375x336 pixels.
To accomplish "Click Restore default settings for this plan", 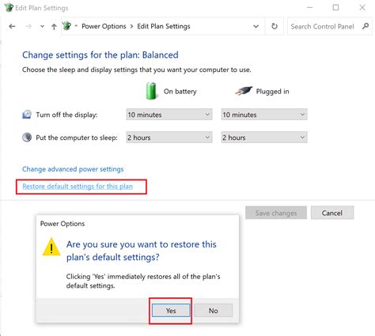I will click(78, 187).
